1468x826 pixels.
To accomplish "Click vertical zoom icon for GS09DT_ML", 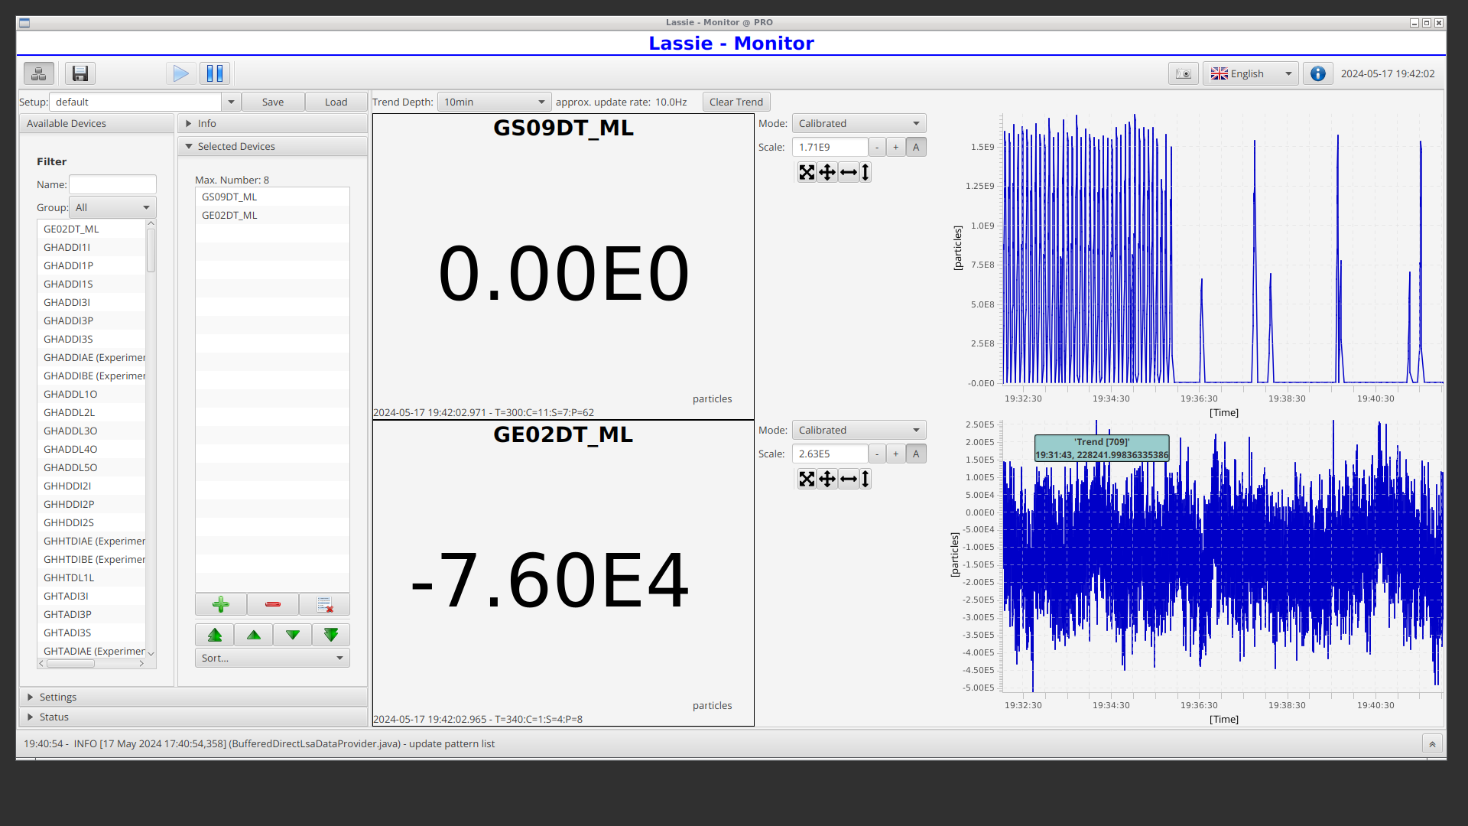I will pos(866,172).
